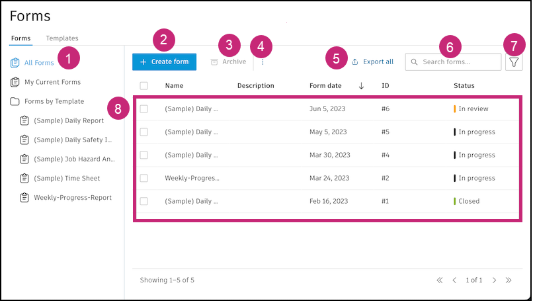Sort by Form date arrow
The width and height of the screenshot is (533, 301).
(361, 85)
